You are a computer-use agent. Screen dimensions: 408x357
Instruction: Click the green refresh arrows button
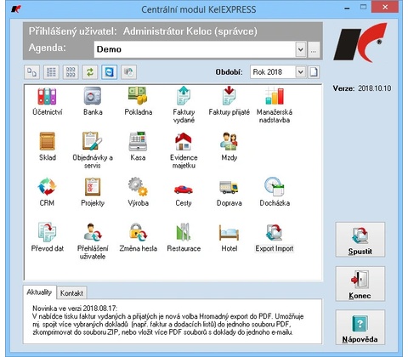click(90, 72)
